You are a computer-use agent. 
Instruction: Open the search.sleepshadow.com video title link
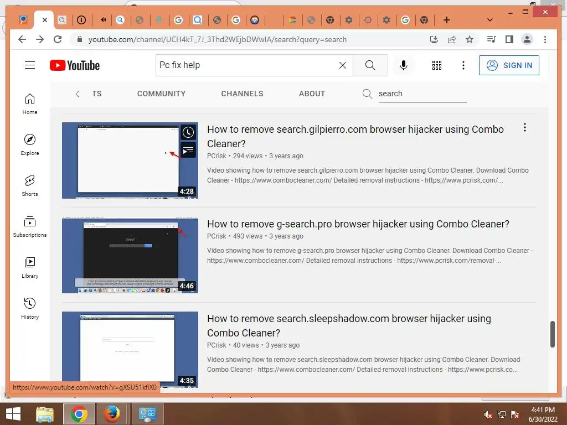(x=349, y=325)
